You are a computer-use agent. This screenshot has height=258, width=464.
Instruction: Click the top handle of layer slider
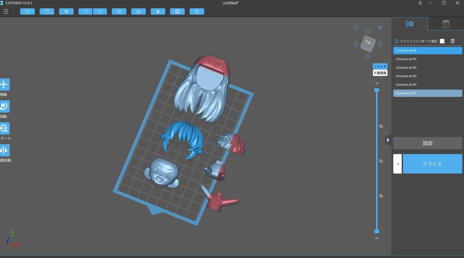[x=377, y=90]
